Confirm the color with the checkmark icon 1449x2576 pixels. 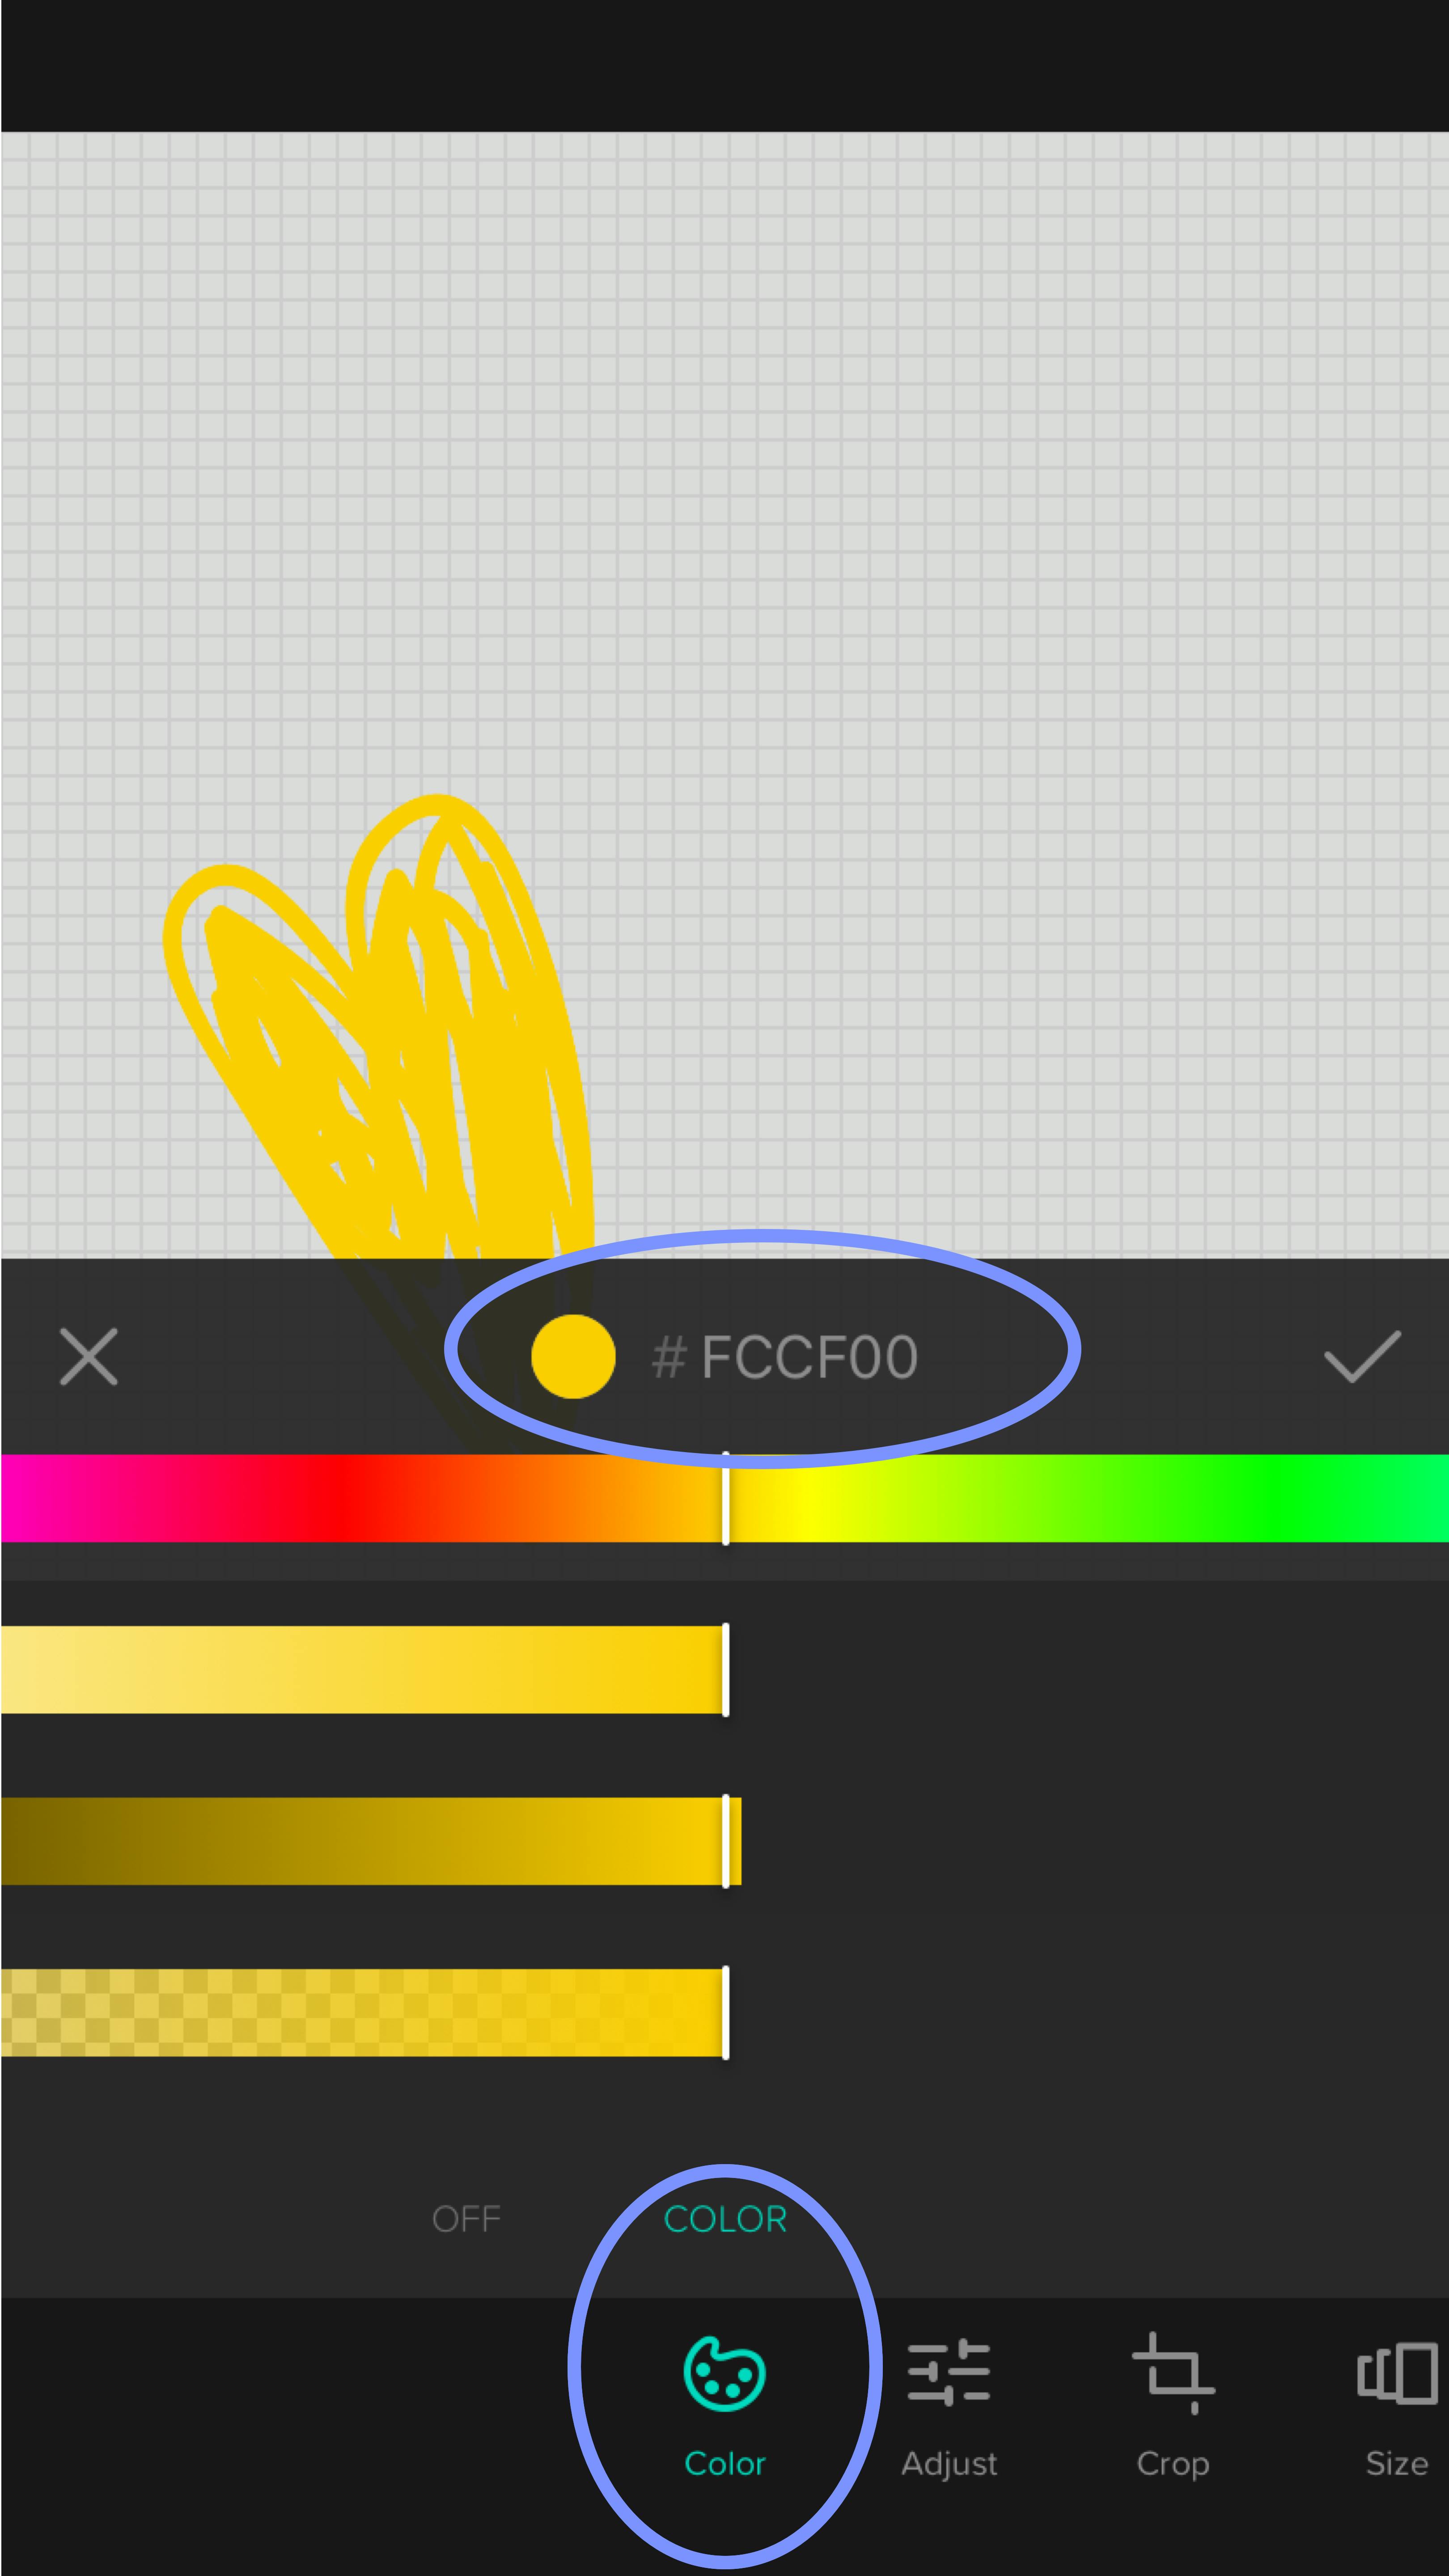point(1361,1357)
